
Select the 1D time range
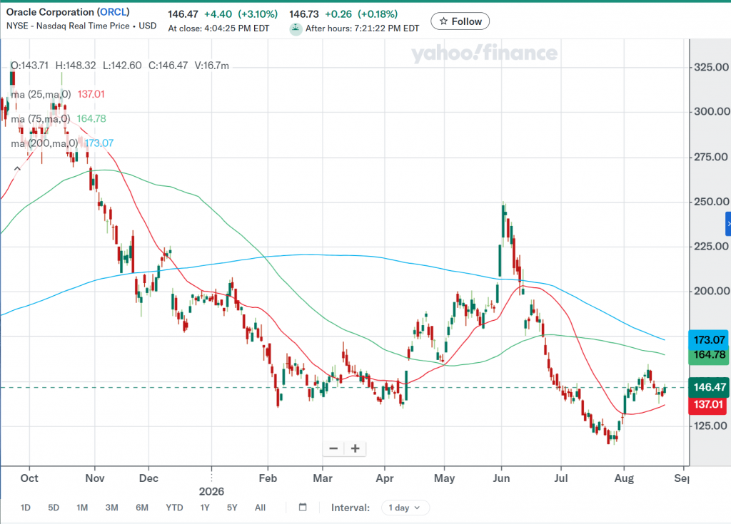pos(26,508)
